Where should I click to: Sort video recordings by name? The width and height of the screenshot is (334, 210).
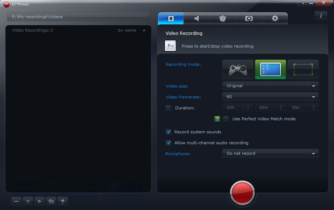[x=131, y=30]
